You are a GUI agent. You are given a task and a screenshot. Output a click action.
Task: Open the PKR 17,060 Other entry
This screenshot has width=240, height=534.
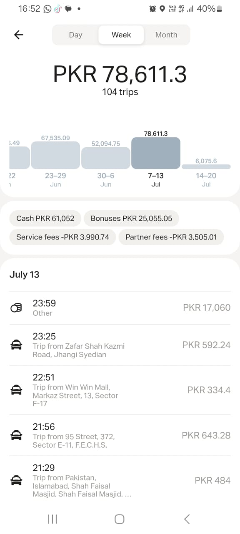pos(120,308)
